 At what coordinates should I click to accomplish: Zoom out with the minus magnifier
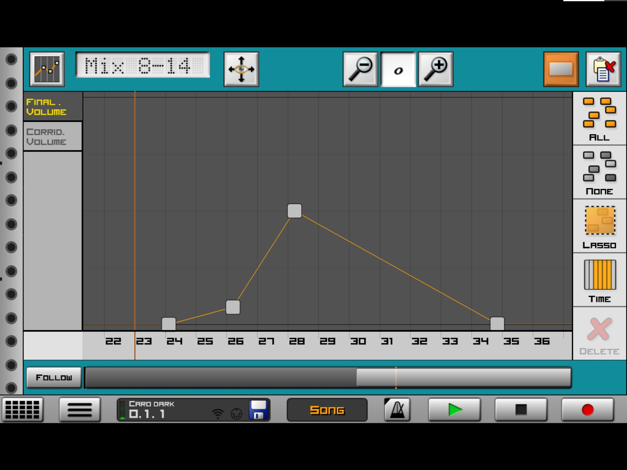(x=360, y=69)
